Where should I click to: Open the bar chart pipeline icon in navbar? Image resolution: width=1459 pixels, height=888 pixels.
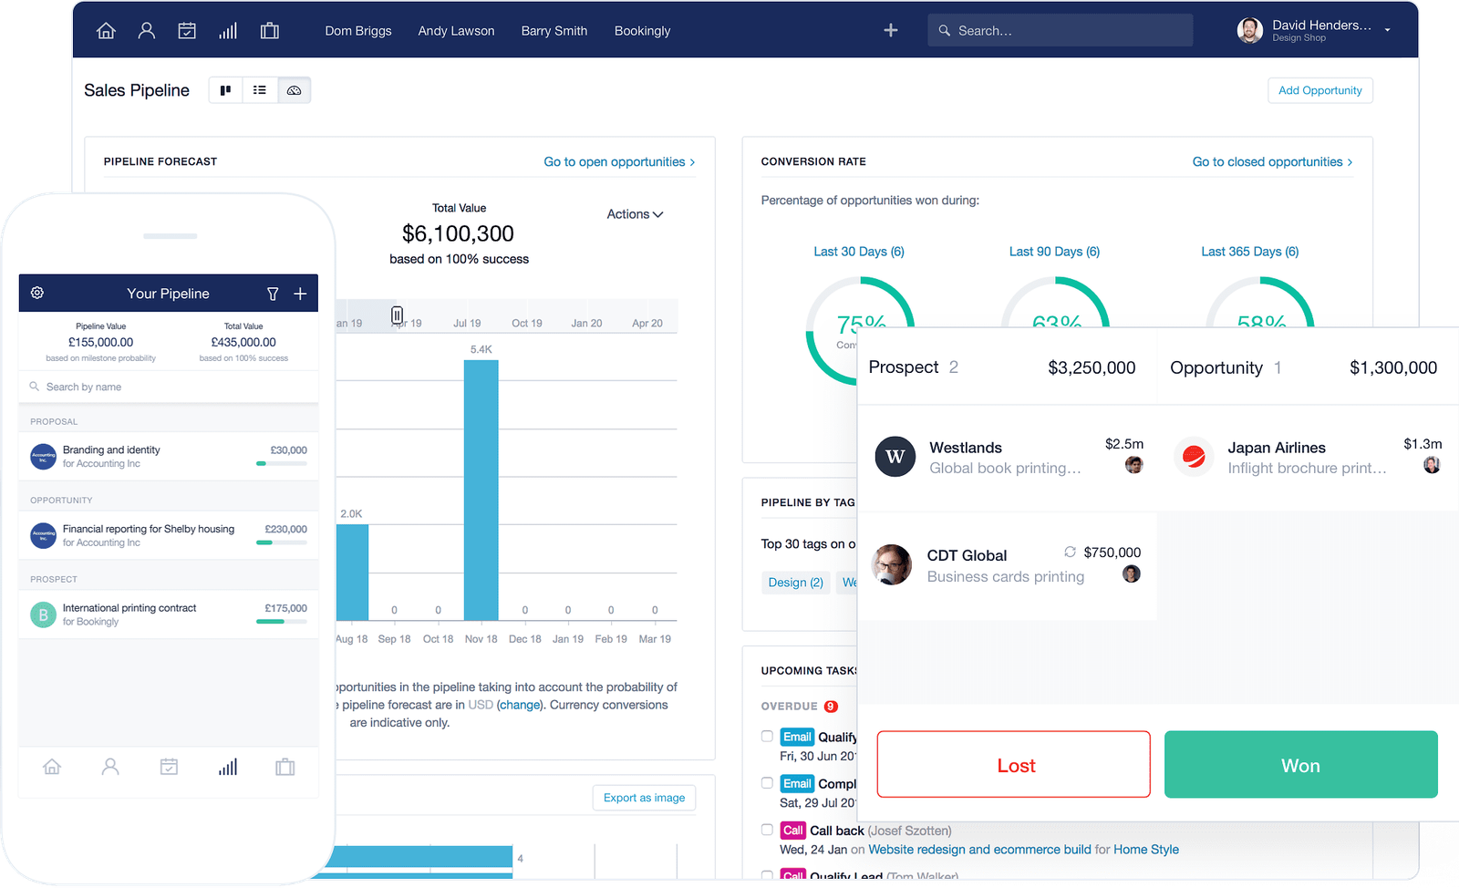point(228,31)
